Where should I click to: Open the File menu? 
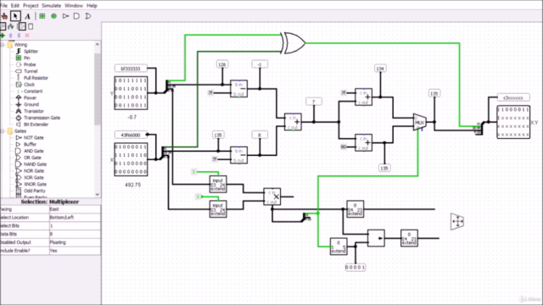click(4, 6)
